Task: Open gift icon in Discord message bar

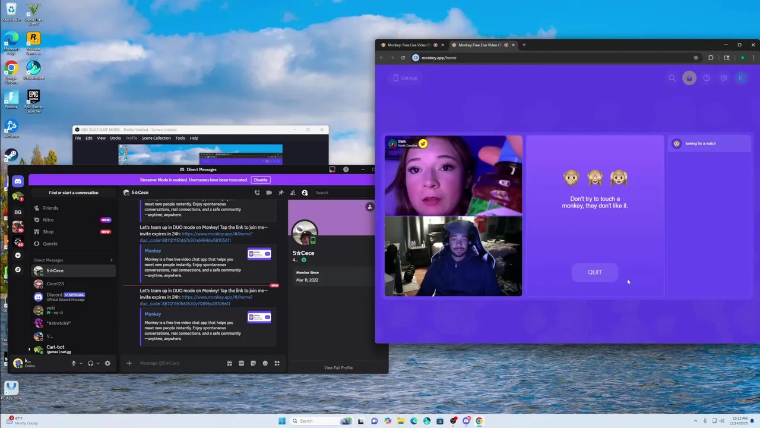Action: coord(229,363)
